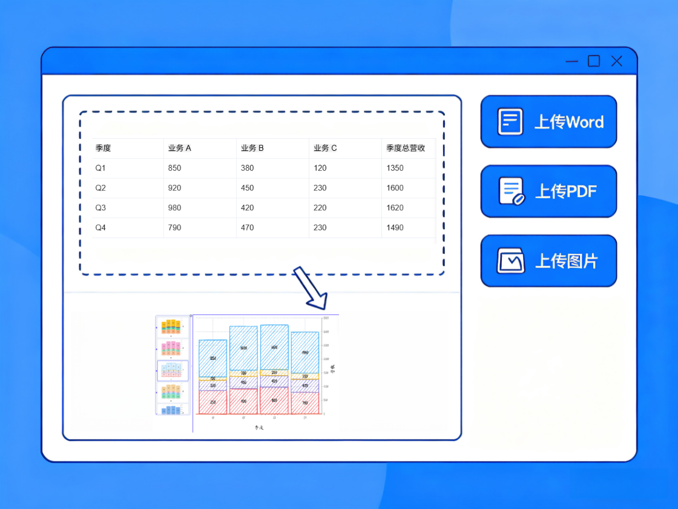The height and width of the screenshot is (509, 678).
Task: Click the 上传Word upload button
Action: coord(548,121)
